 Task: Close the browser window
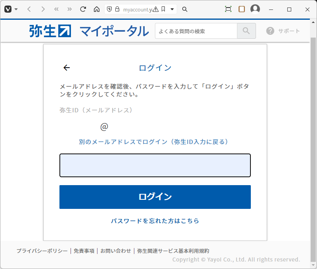point(307,9)
